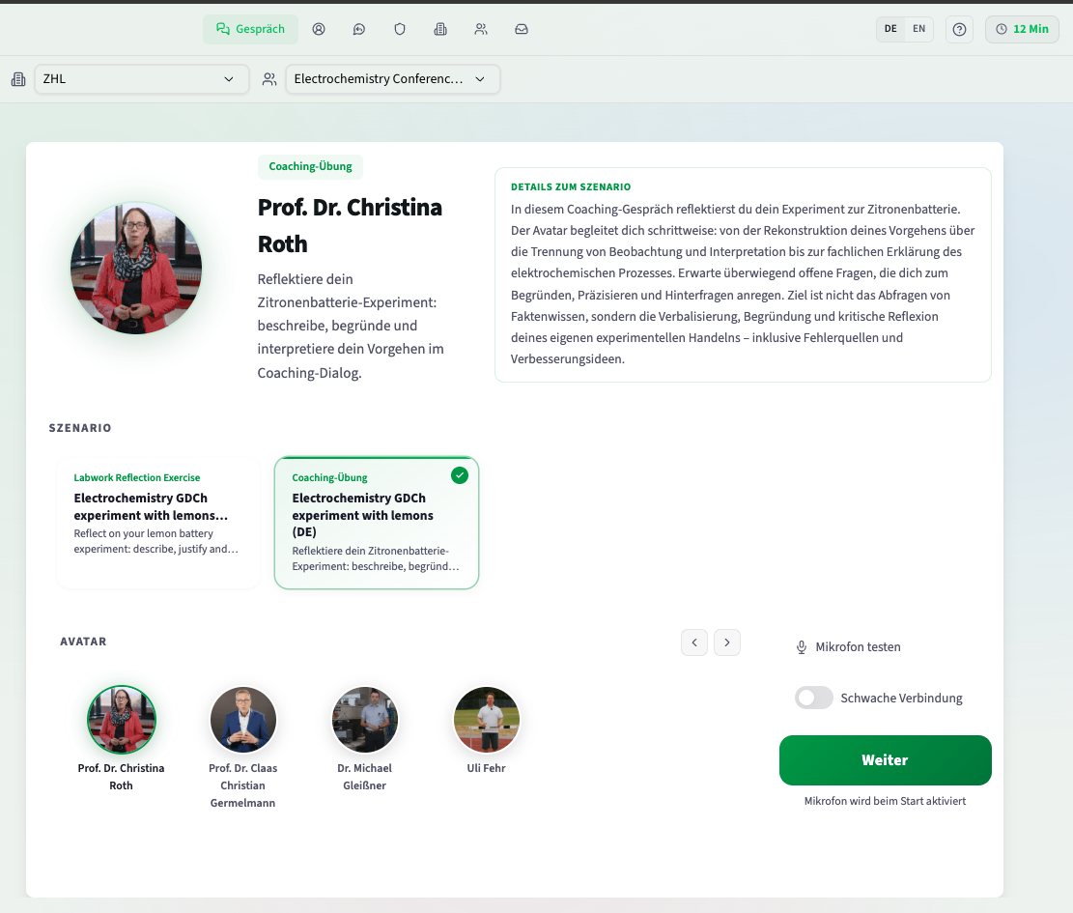
Task: Open the shield icon tab
Action: click(x=400, y=29)
